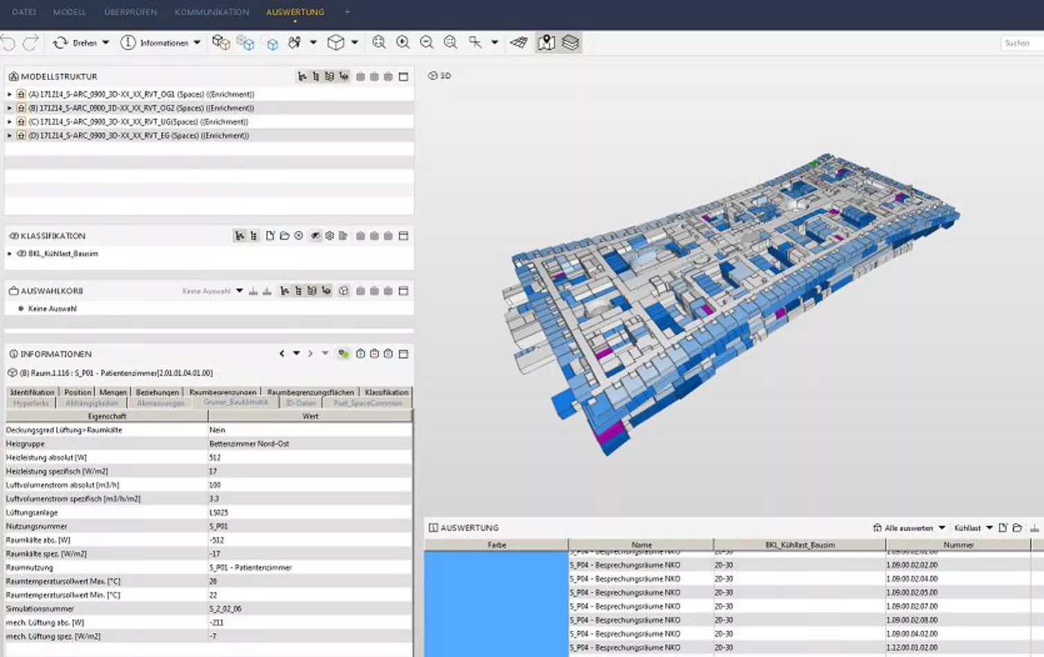
Task: Click the zoom-to-fit magnifier icon
Action: tap(379, 43)
